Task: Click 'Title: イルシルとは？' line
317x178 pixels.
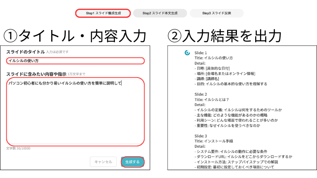Action: point(212,100)
